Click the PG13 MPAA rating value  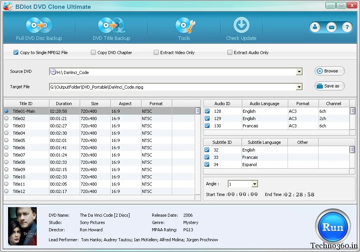pos(188,230)
